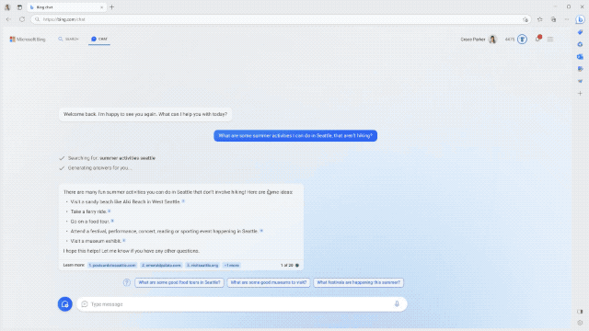The height and width of the screenshot is (331, 589).
Task: Click the browser address bar
Action: (x=281, y=19)
